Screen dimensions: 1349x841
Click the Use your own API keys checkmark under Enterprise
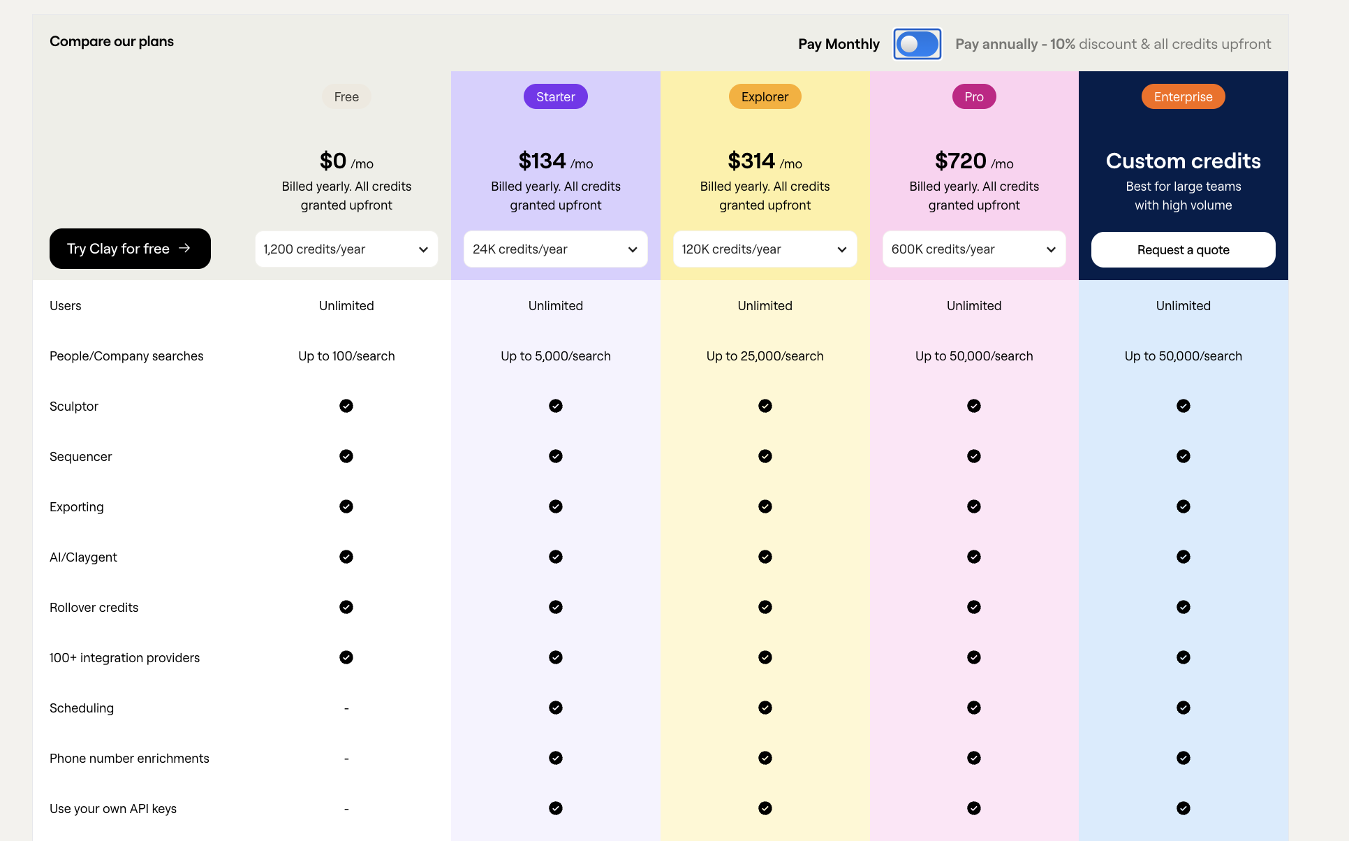(1183, 808)
